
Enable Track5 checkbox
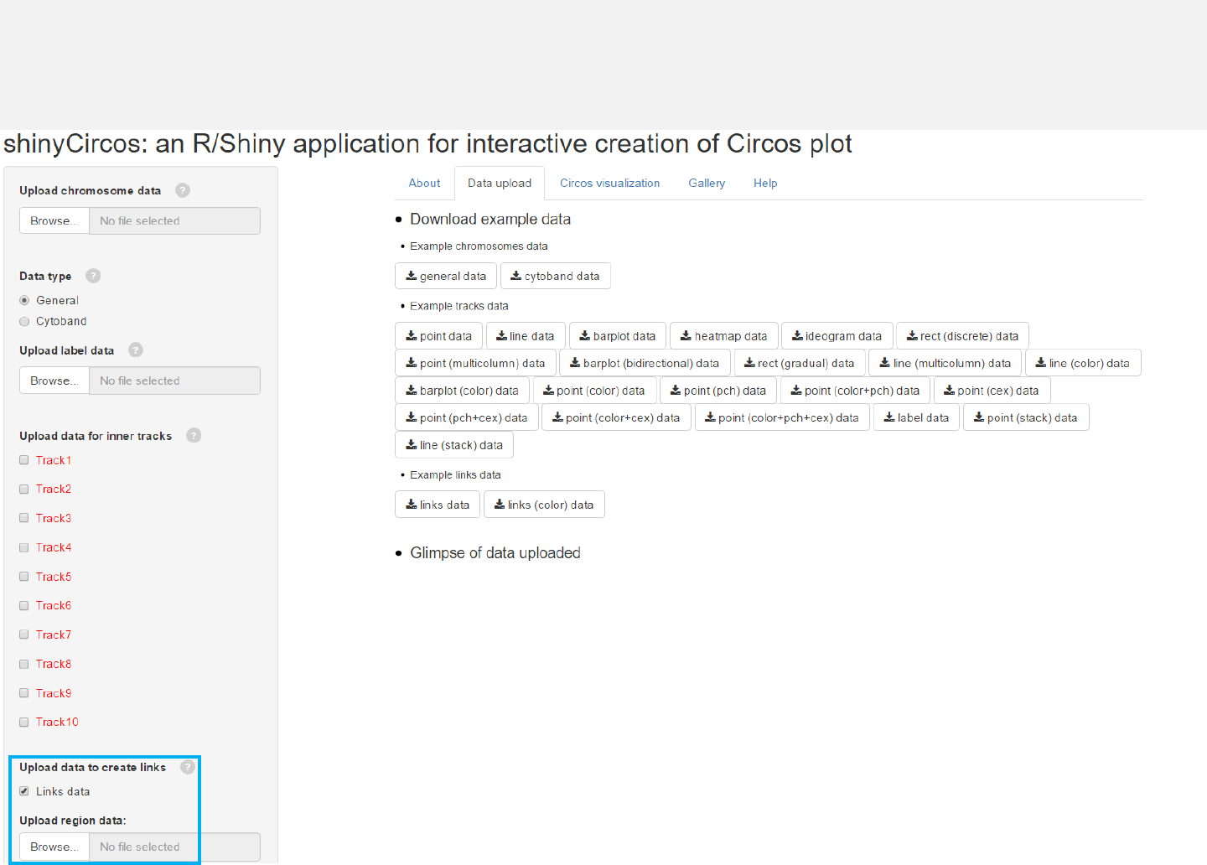[x=24, y=577]
